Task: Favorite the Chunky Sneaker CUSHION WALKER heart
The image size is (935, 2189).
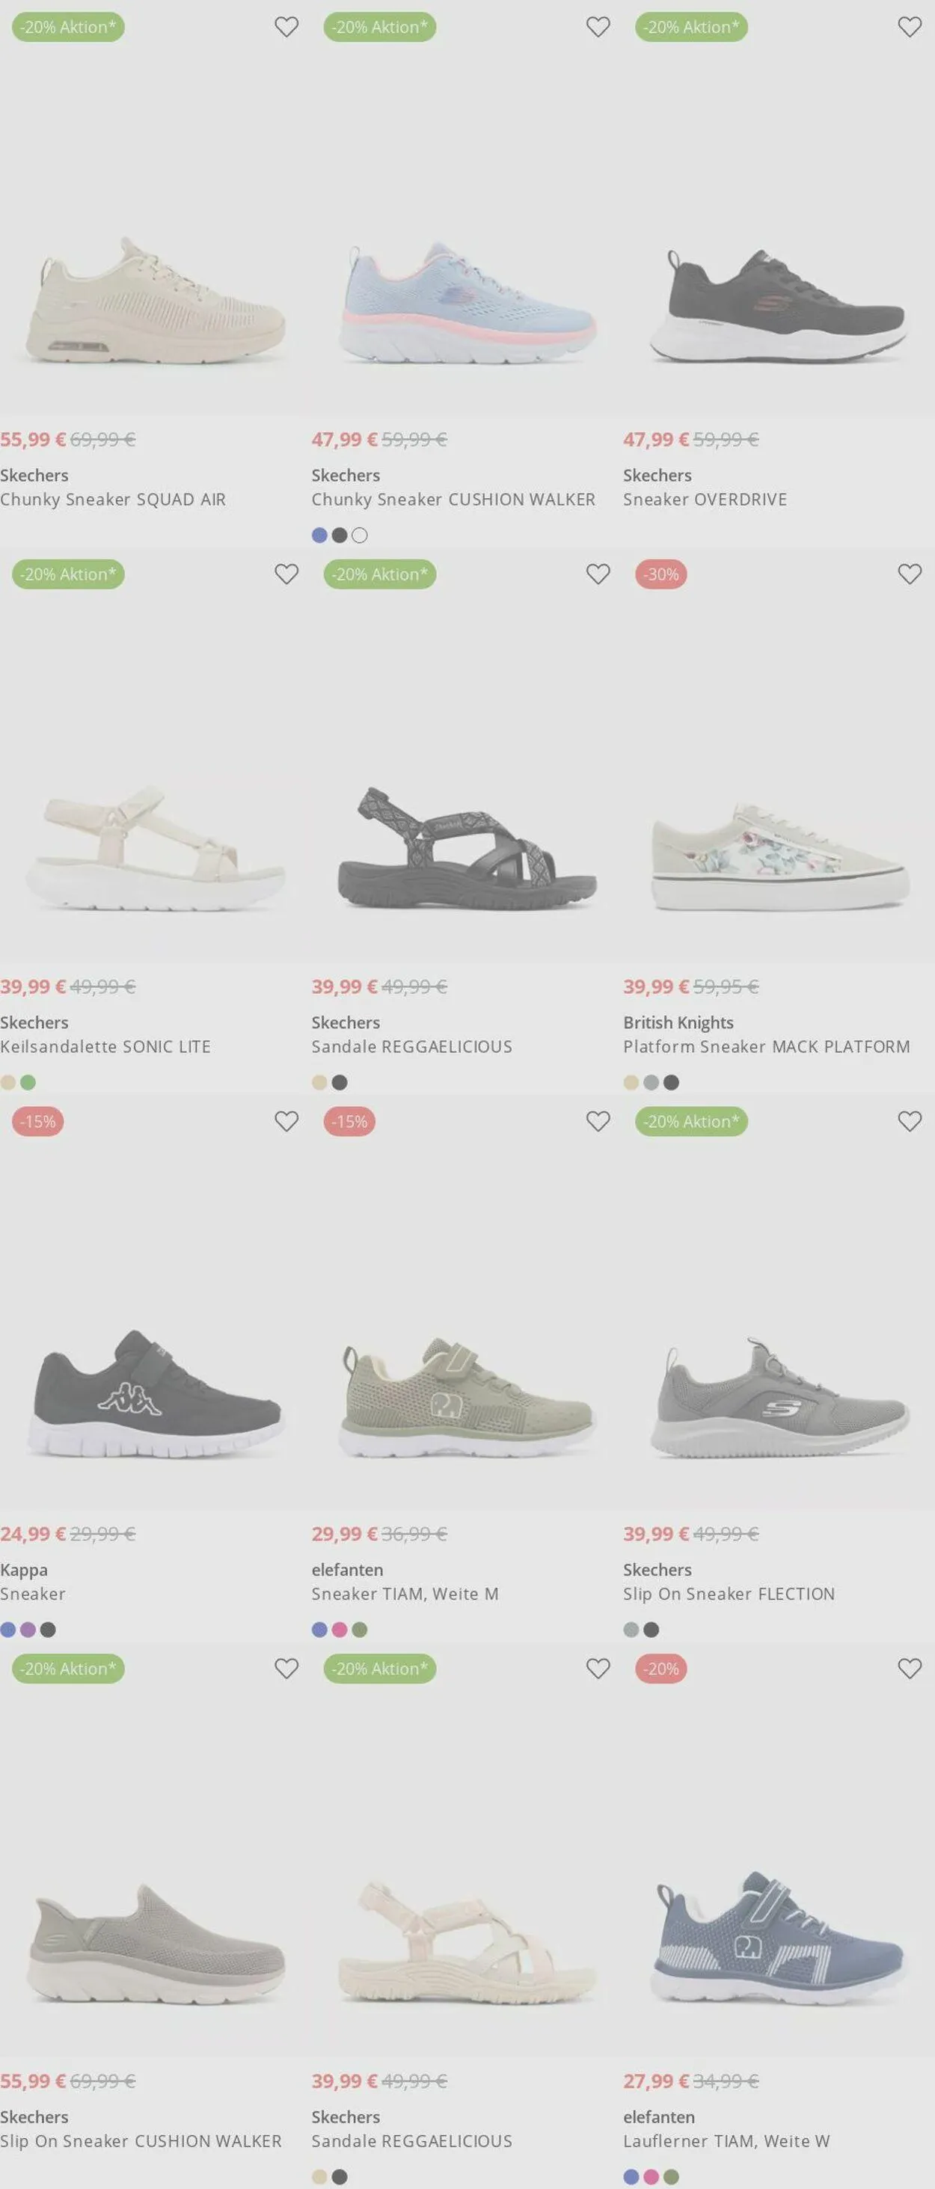Action: 598,27
